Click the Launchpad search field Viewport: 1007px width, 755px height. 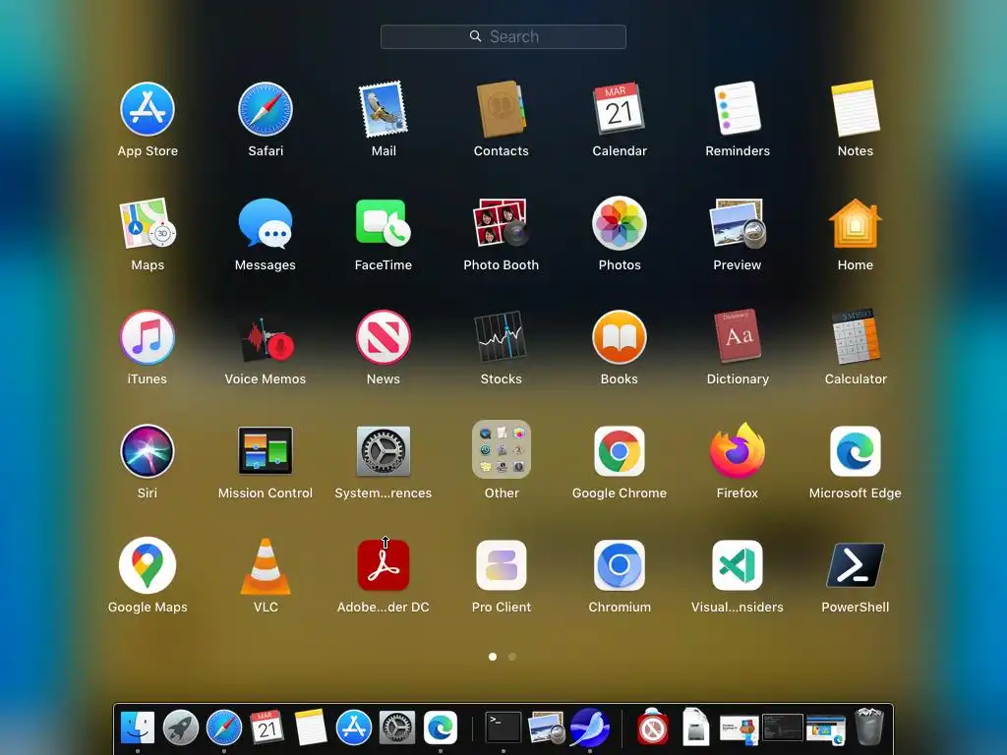(503, 36)
